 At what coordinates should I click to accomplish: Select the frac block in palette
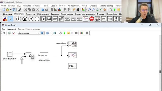click(110, 19)
